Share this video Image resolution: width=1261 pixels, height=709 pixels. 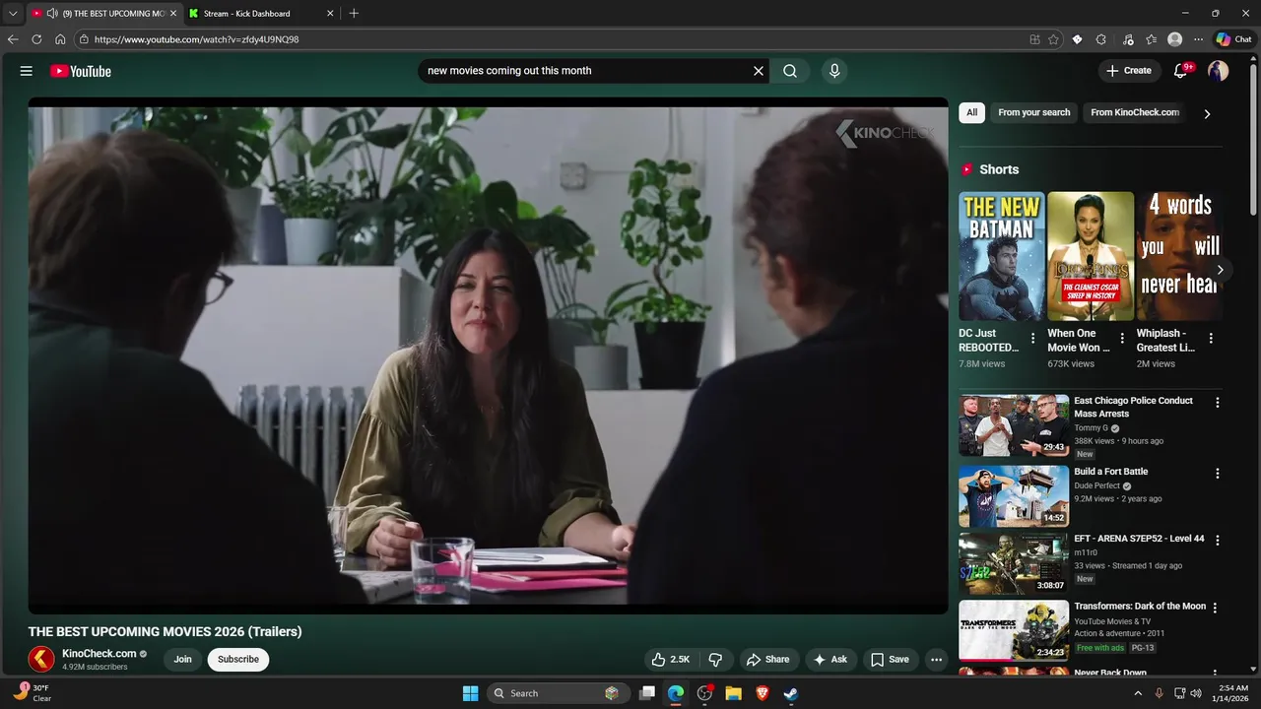click(x=767, y=660)
